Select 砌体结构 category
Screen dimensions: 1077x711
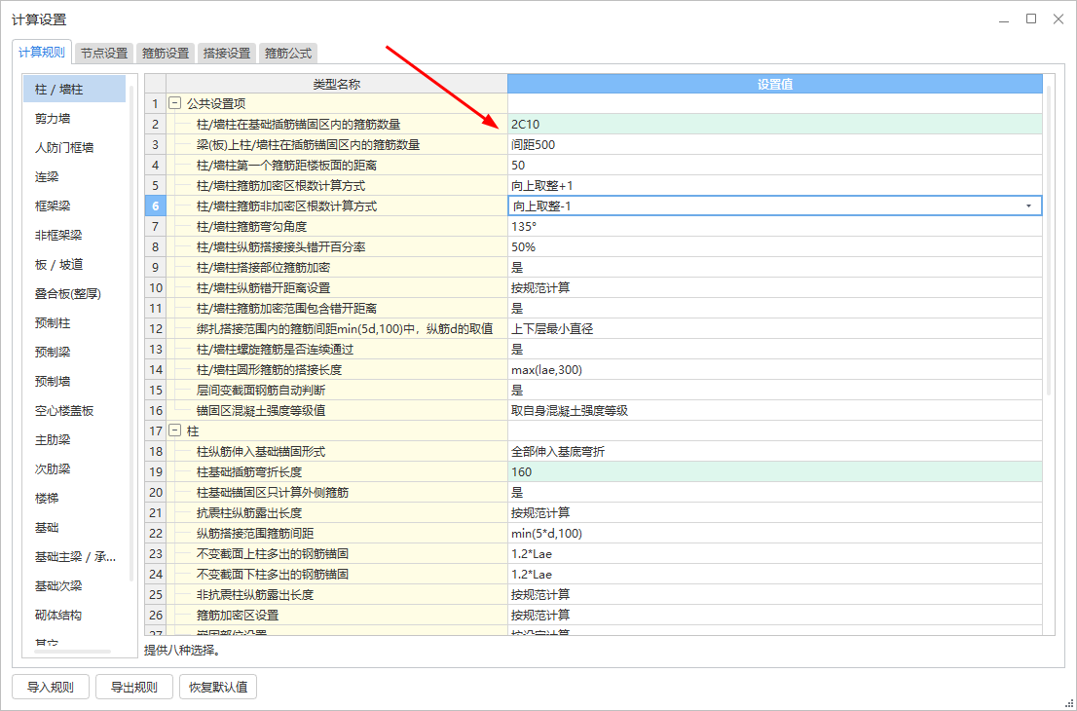coord(74,615)
